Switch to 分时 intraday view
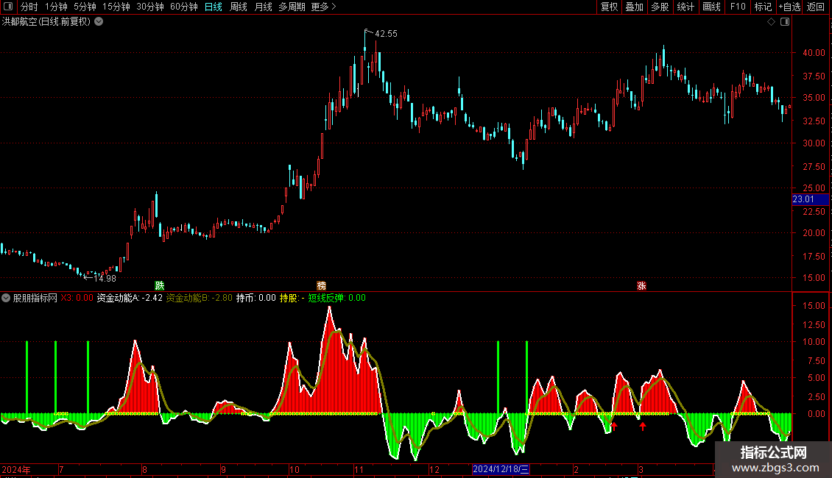This screenshot has height=478, width=832. point(29,7)
